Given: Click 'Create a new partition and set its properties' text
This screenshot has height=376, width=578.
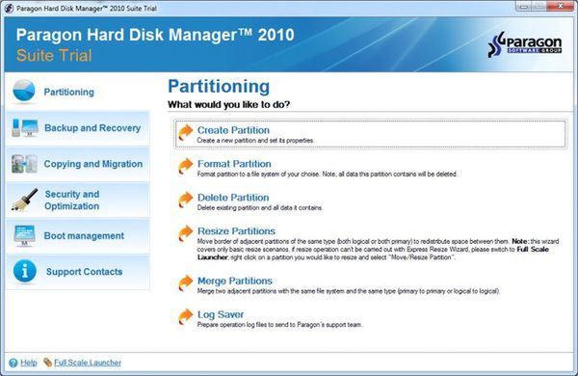Looking at the screenshot, I should [255, 140].
